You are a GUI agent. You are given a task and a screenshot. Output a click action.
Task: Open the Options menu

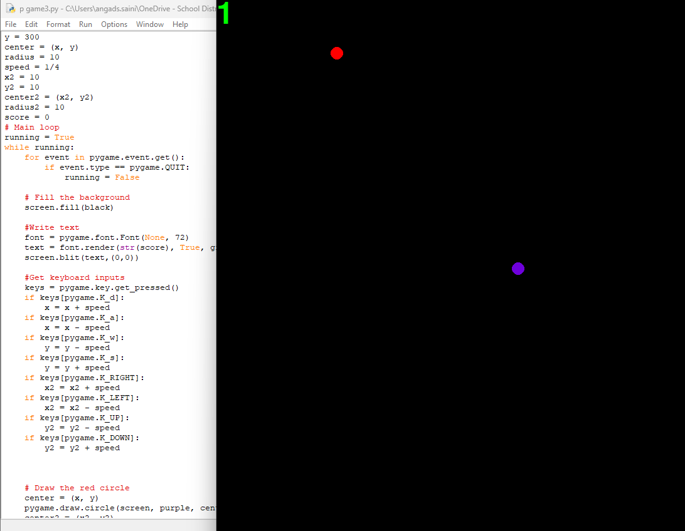point(114,24)
